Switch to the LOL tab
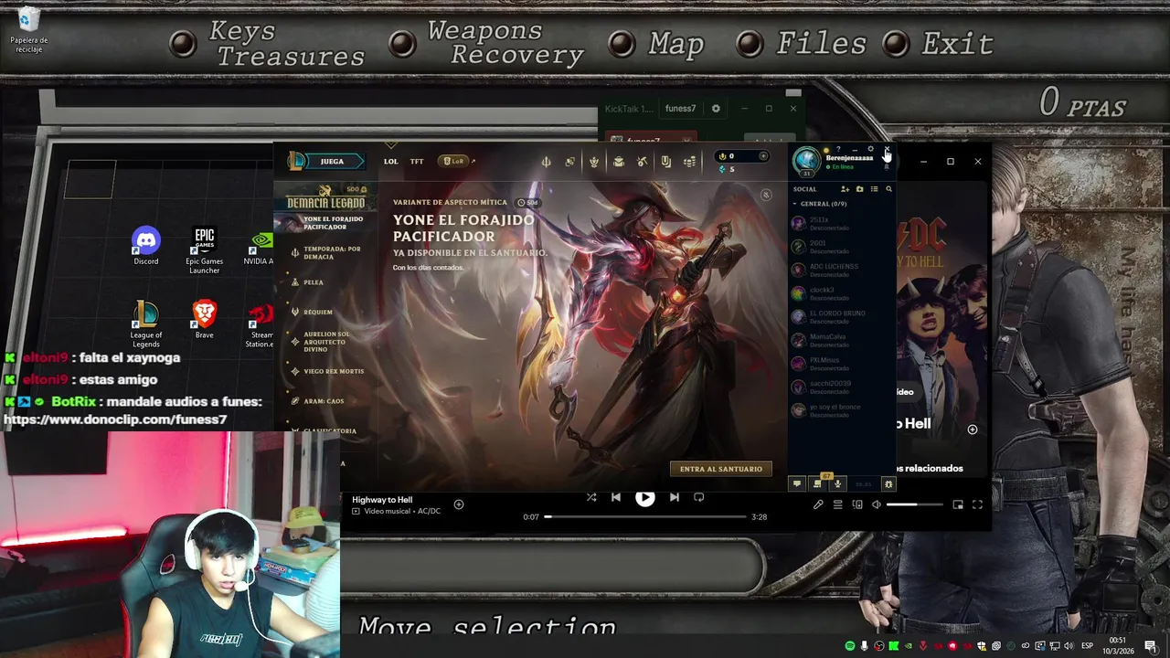This screenshot has width=1170, height=658. click(x=390, y=162)
